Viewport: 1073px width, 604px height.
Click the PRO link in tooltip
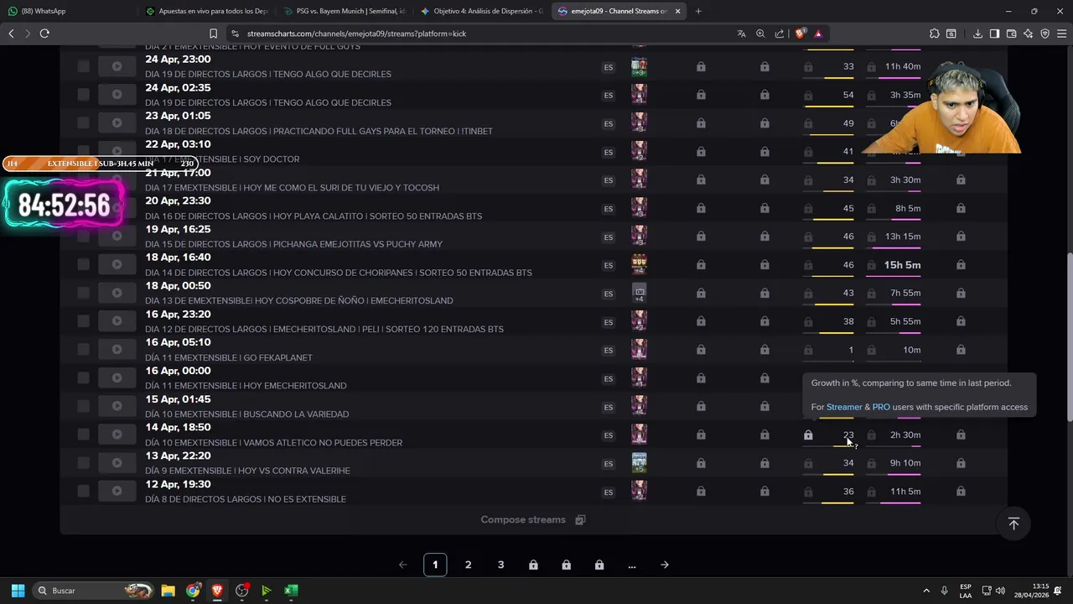coord(881,407)
